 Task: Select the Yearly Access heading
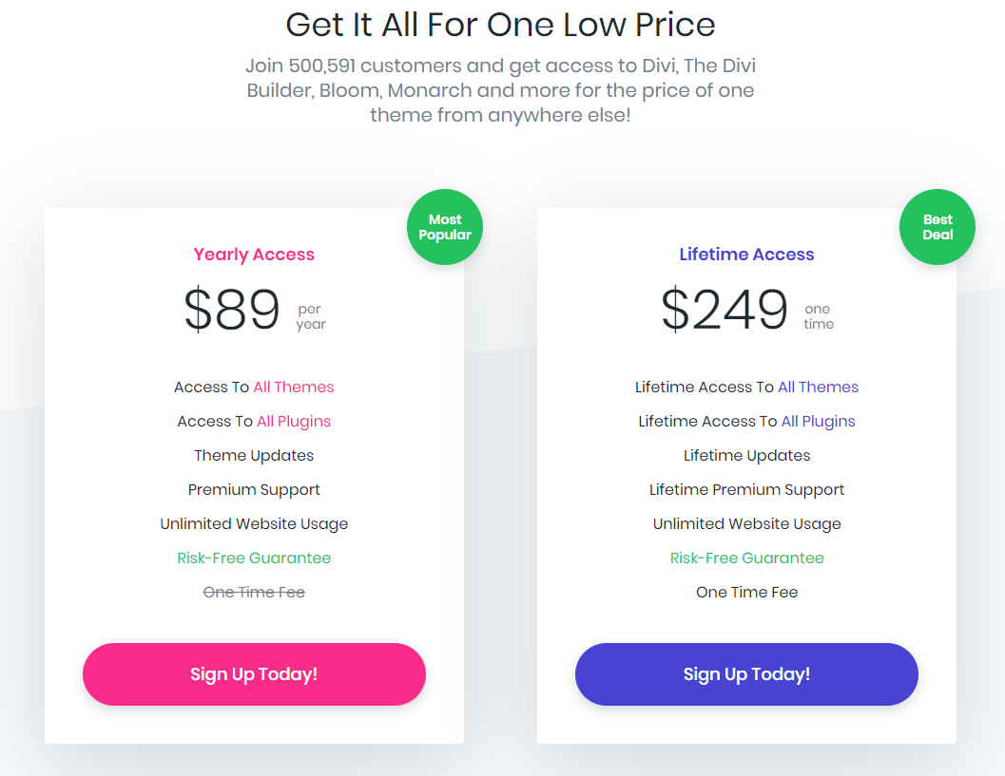254,255
